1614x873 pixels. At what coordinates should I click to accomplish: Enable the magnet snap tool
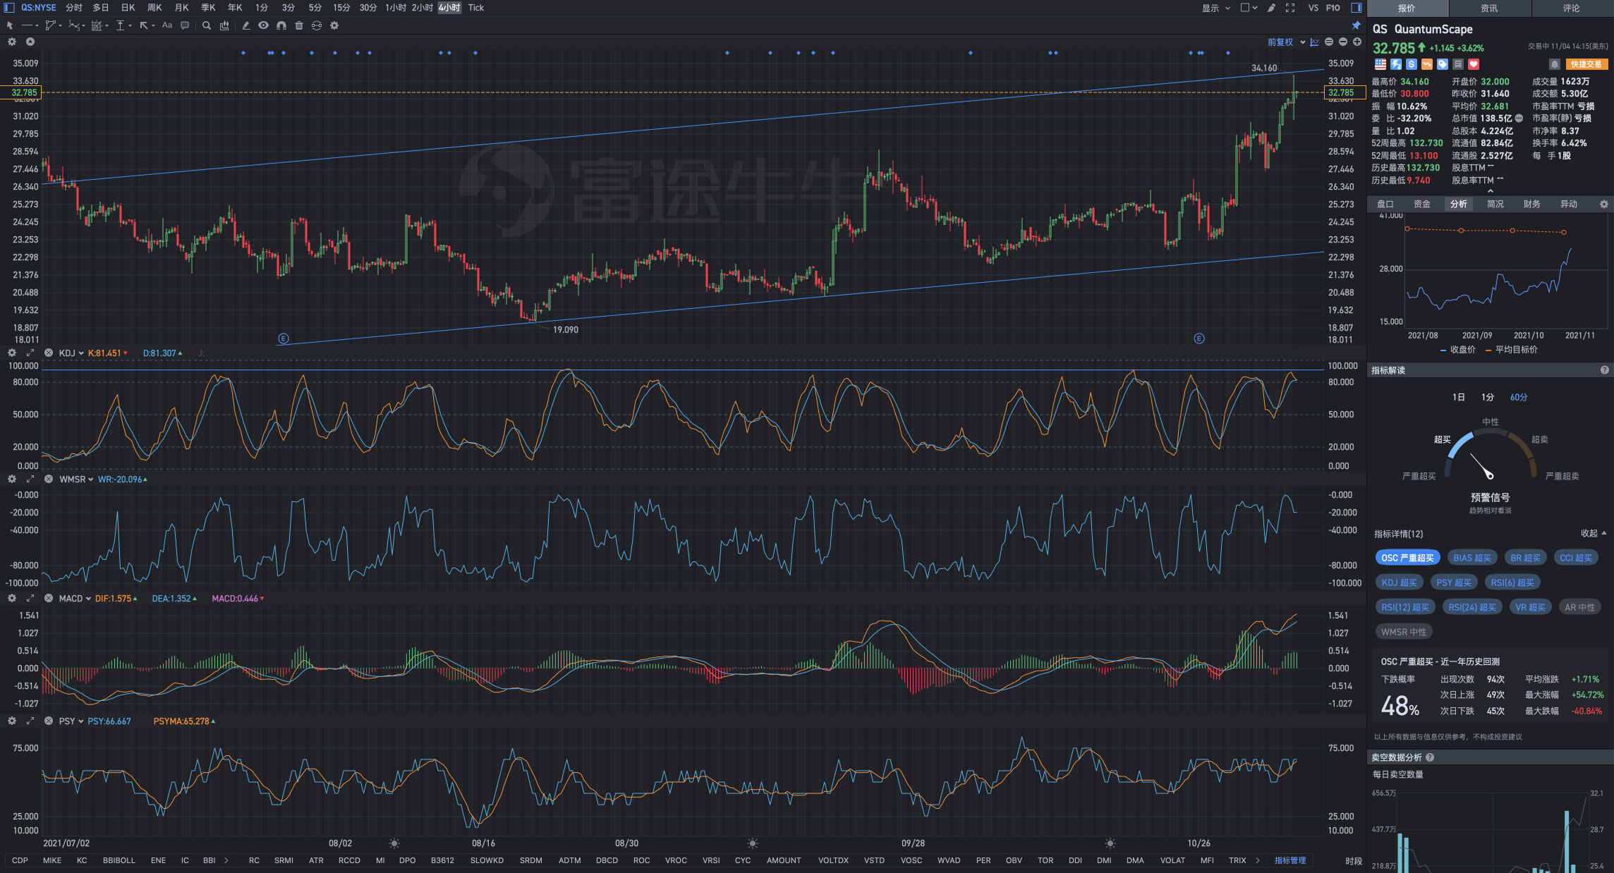[281, 25]
